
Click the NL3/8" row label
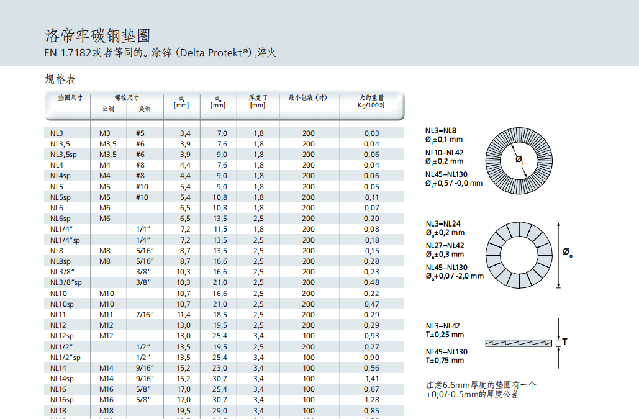(62, 272)
